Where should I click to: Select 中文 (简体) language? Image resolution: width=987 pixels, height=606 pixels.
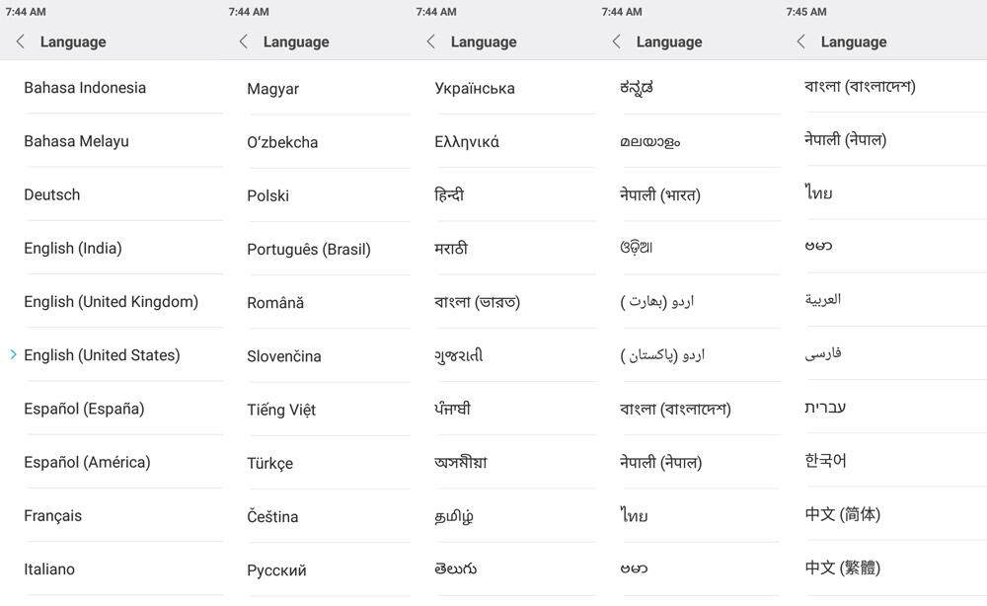pos(843,514)
